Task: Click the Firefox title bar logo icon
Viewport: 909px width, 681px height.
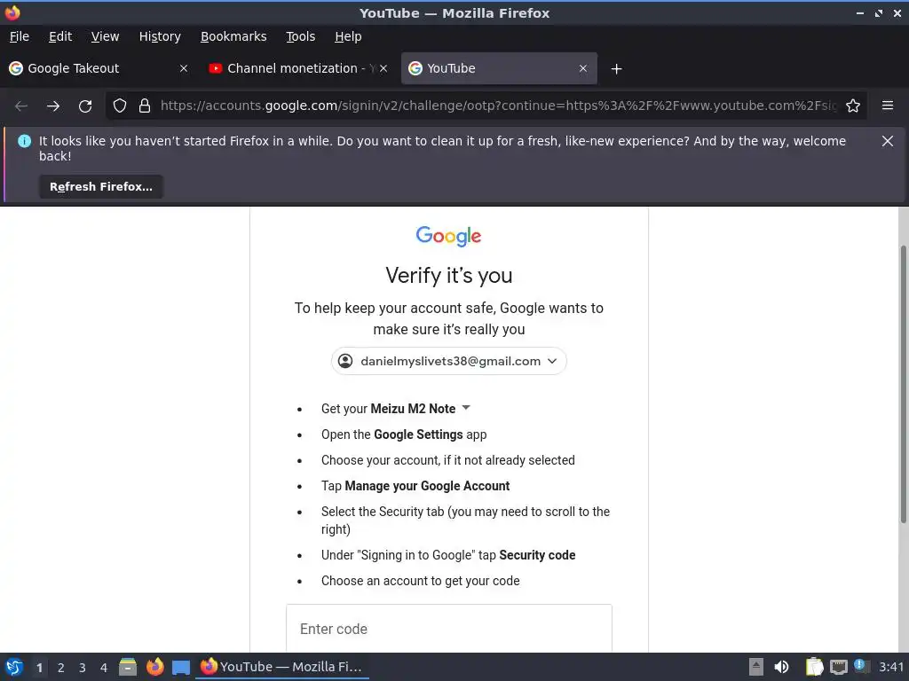Action: coord(12,12)
